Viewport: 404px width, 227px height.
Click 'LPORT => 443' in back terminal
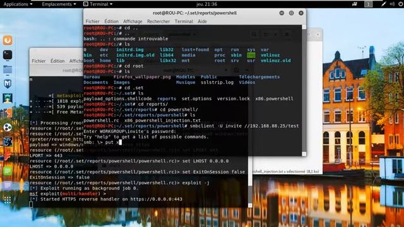pyautogui.click(x=46, y=156)
